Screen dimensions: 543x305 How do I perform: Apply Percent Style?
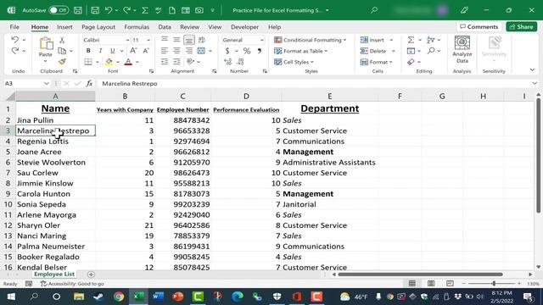pos(247,51)
